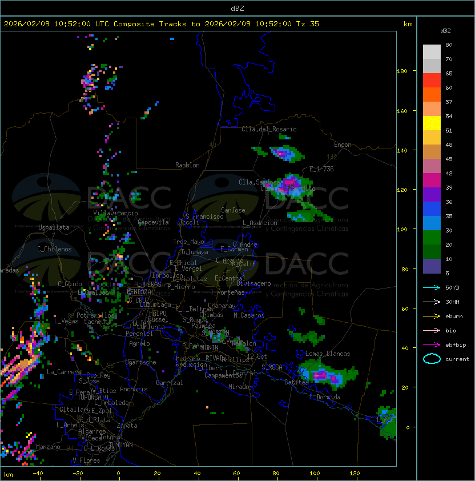Click the eb+bip legend label
The height and width of the screenshot is (481, 475).
click(456, 345)
